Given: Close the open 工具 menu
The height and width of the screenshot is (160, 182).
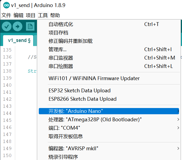Looking at the screenshot, I should pos(43,15).
